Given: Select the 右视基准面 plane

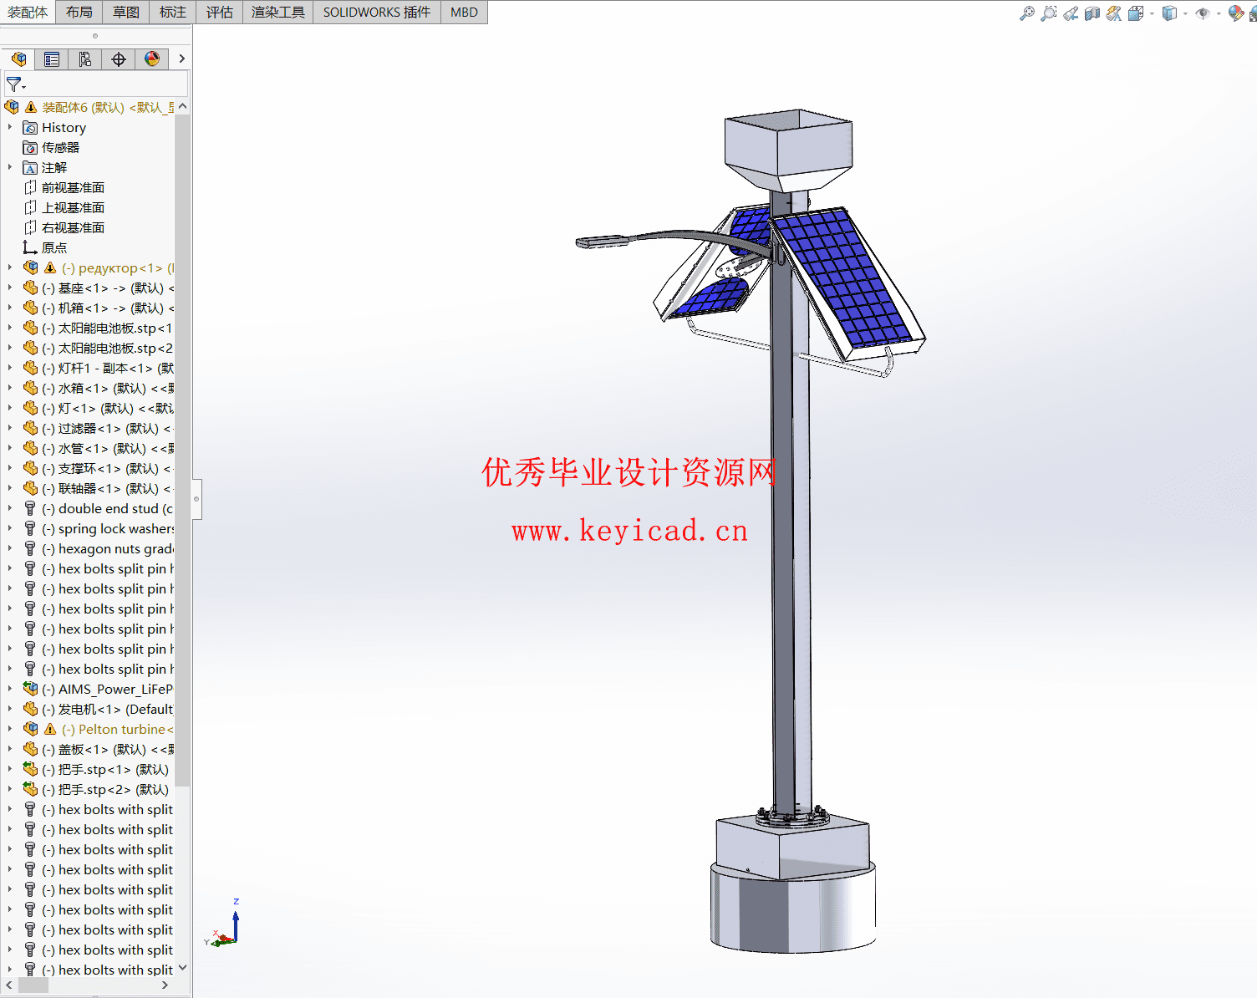Looking at the screenshot, I should click(x=73, y=227).
